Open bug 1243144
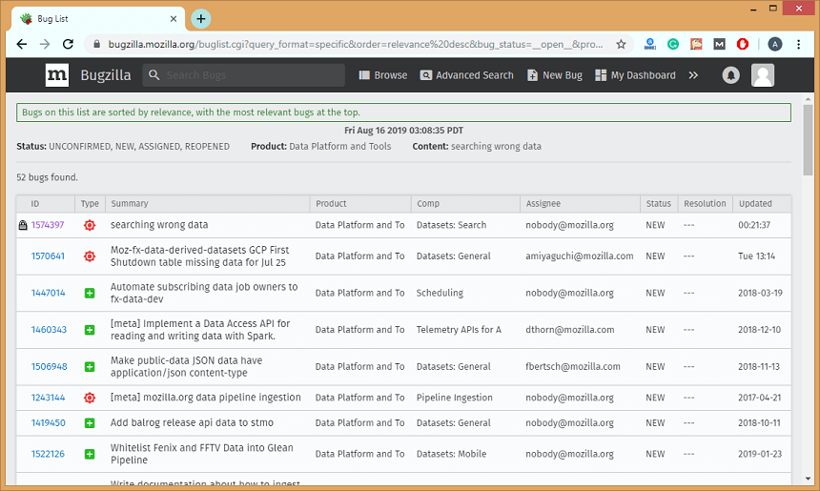Screen dimensions: 820x491 48,398
